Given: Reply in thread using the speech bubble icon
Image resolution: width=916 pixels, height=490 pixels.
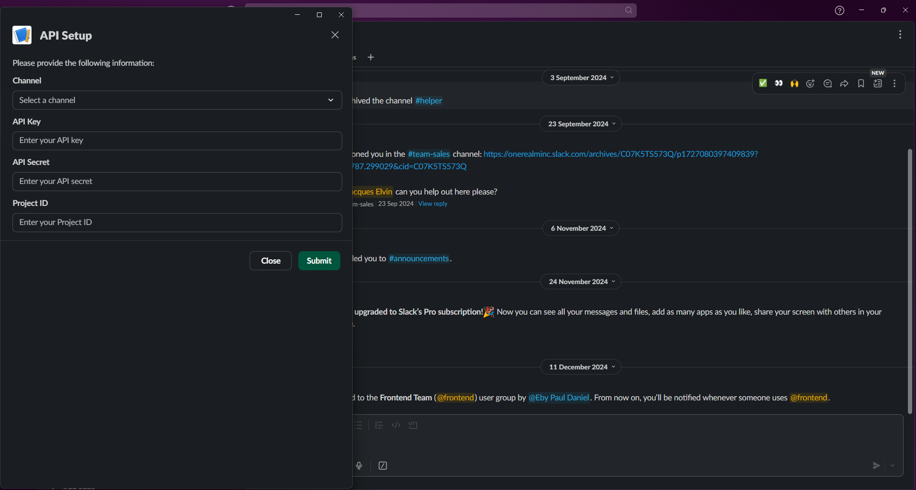Looking at the screenshot, I should coord(828,83).
